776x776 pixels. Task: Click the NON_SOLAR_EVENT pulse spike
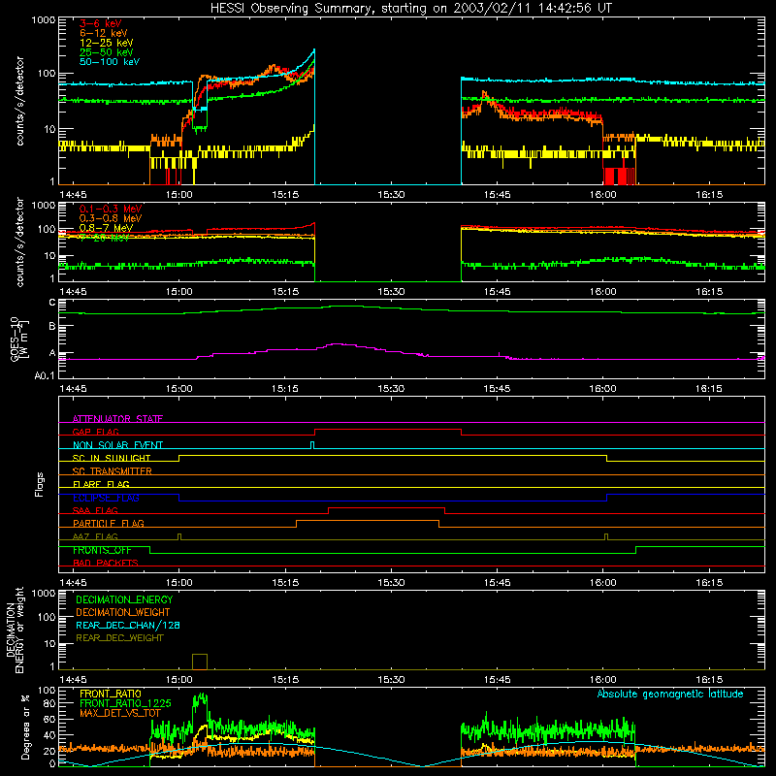tap(311, 444)
